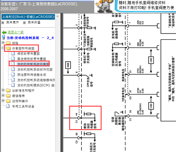Collapse the 示意图和布线图 folder node

tap(3, 48)
